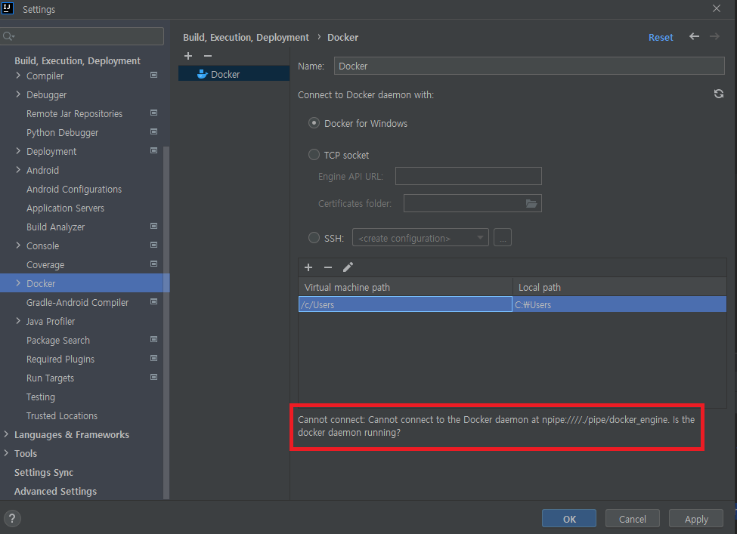
Task: Open Application Servers settings page
Action: (65, 208)
